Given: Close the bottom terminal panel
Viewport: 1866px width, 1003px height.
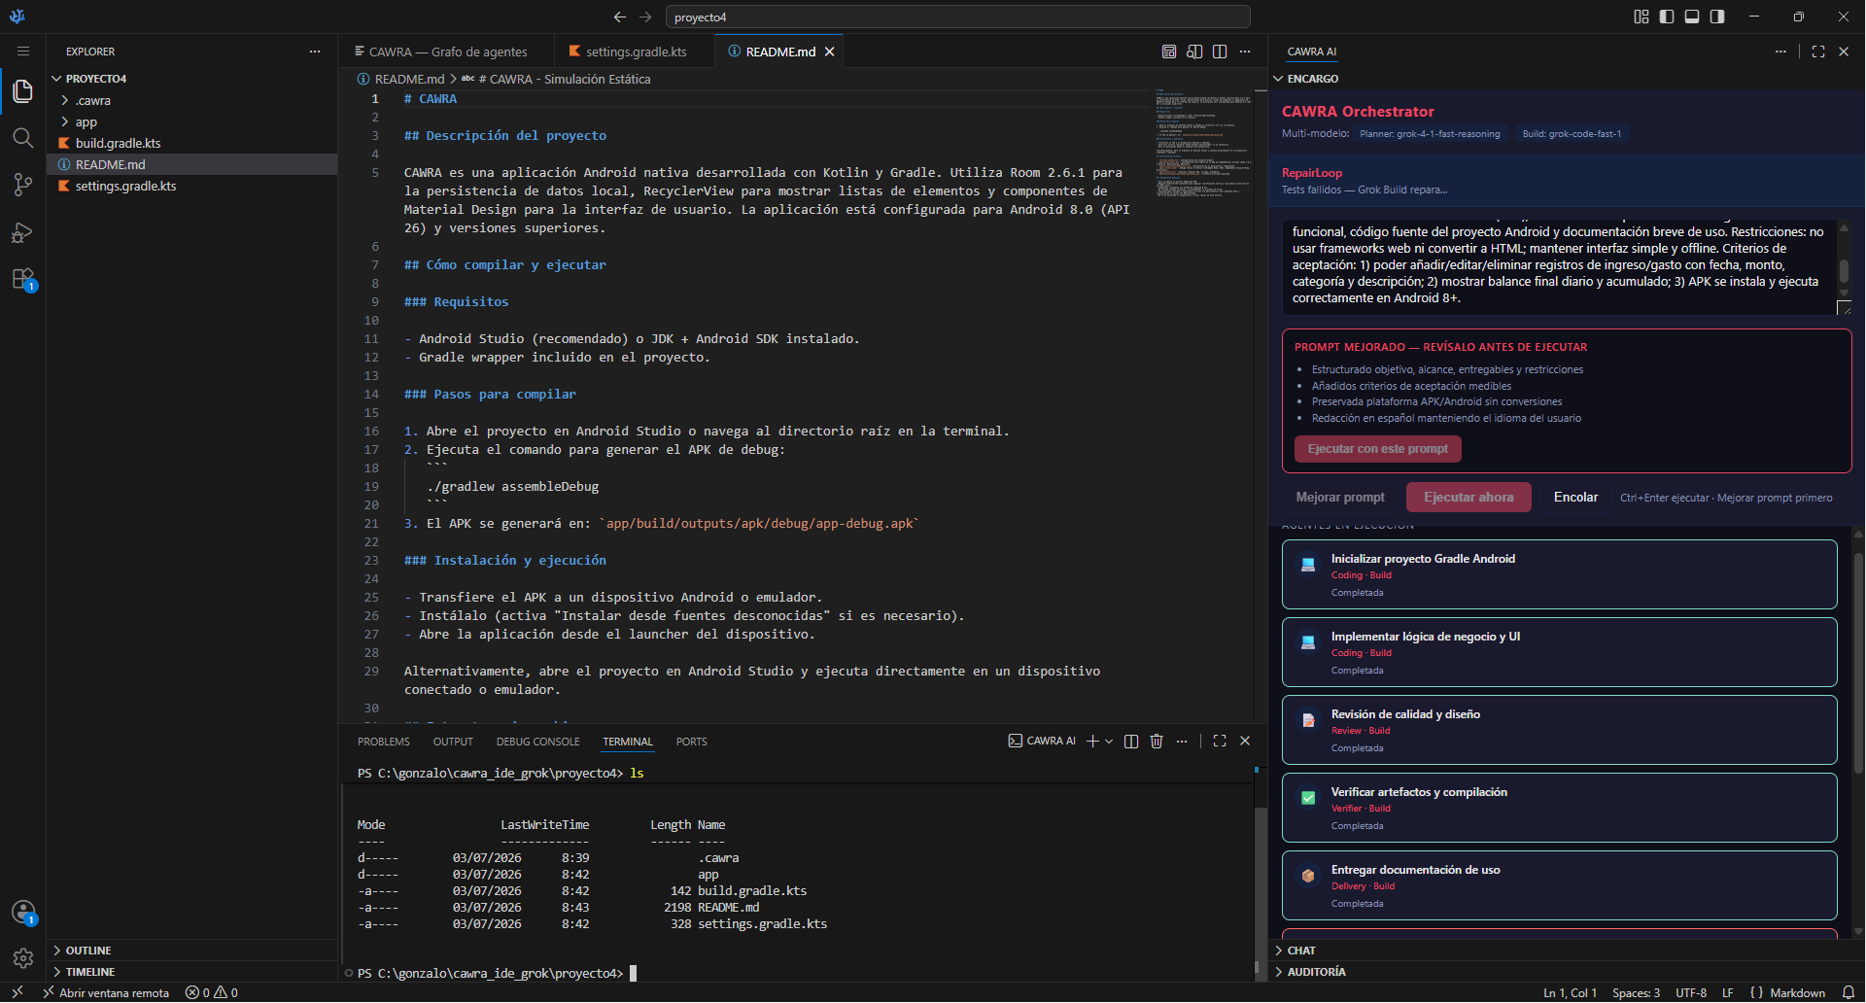Looking at the screenshot, I should [x=1245, y=742].
